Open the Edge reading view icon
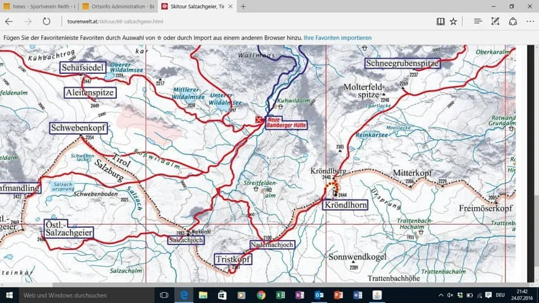539x303 pixels. coord(440,21)
